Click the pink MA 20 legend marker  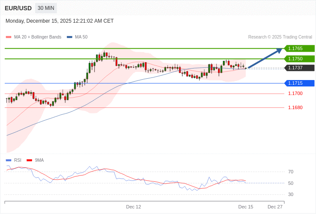tap(9, 37)
